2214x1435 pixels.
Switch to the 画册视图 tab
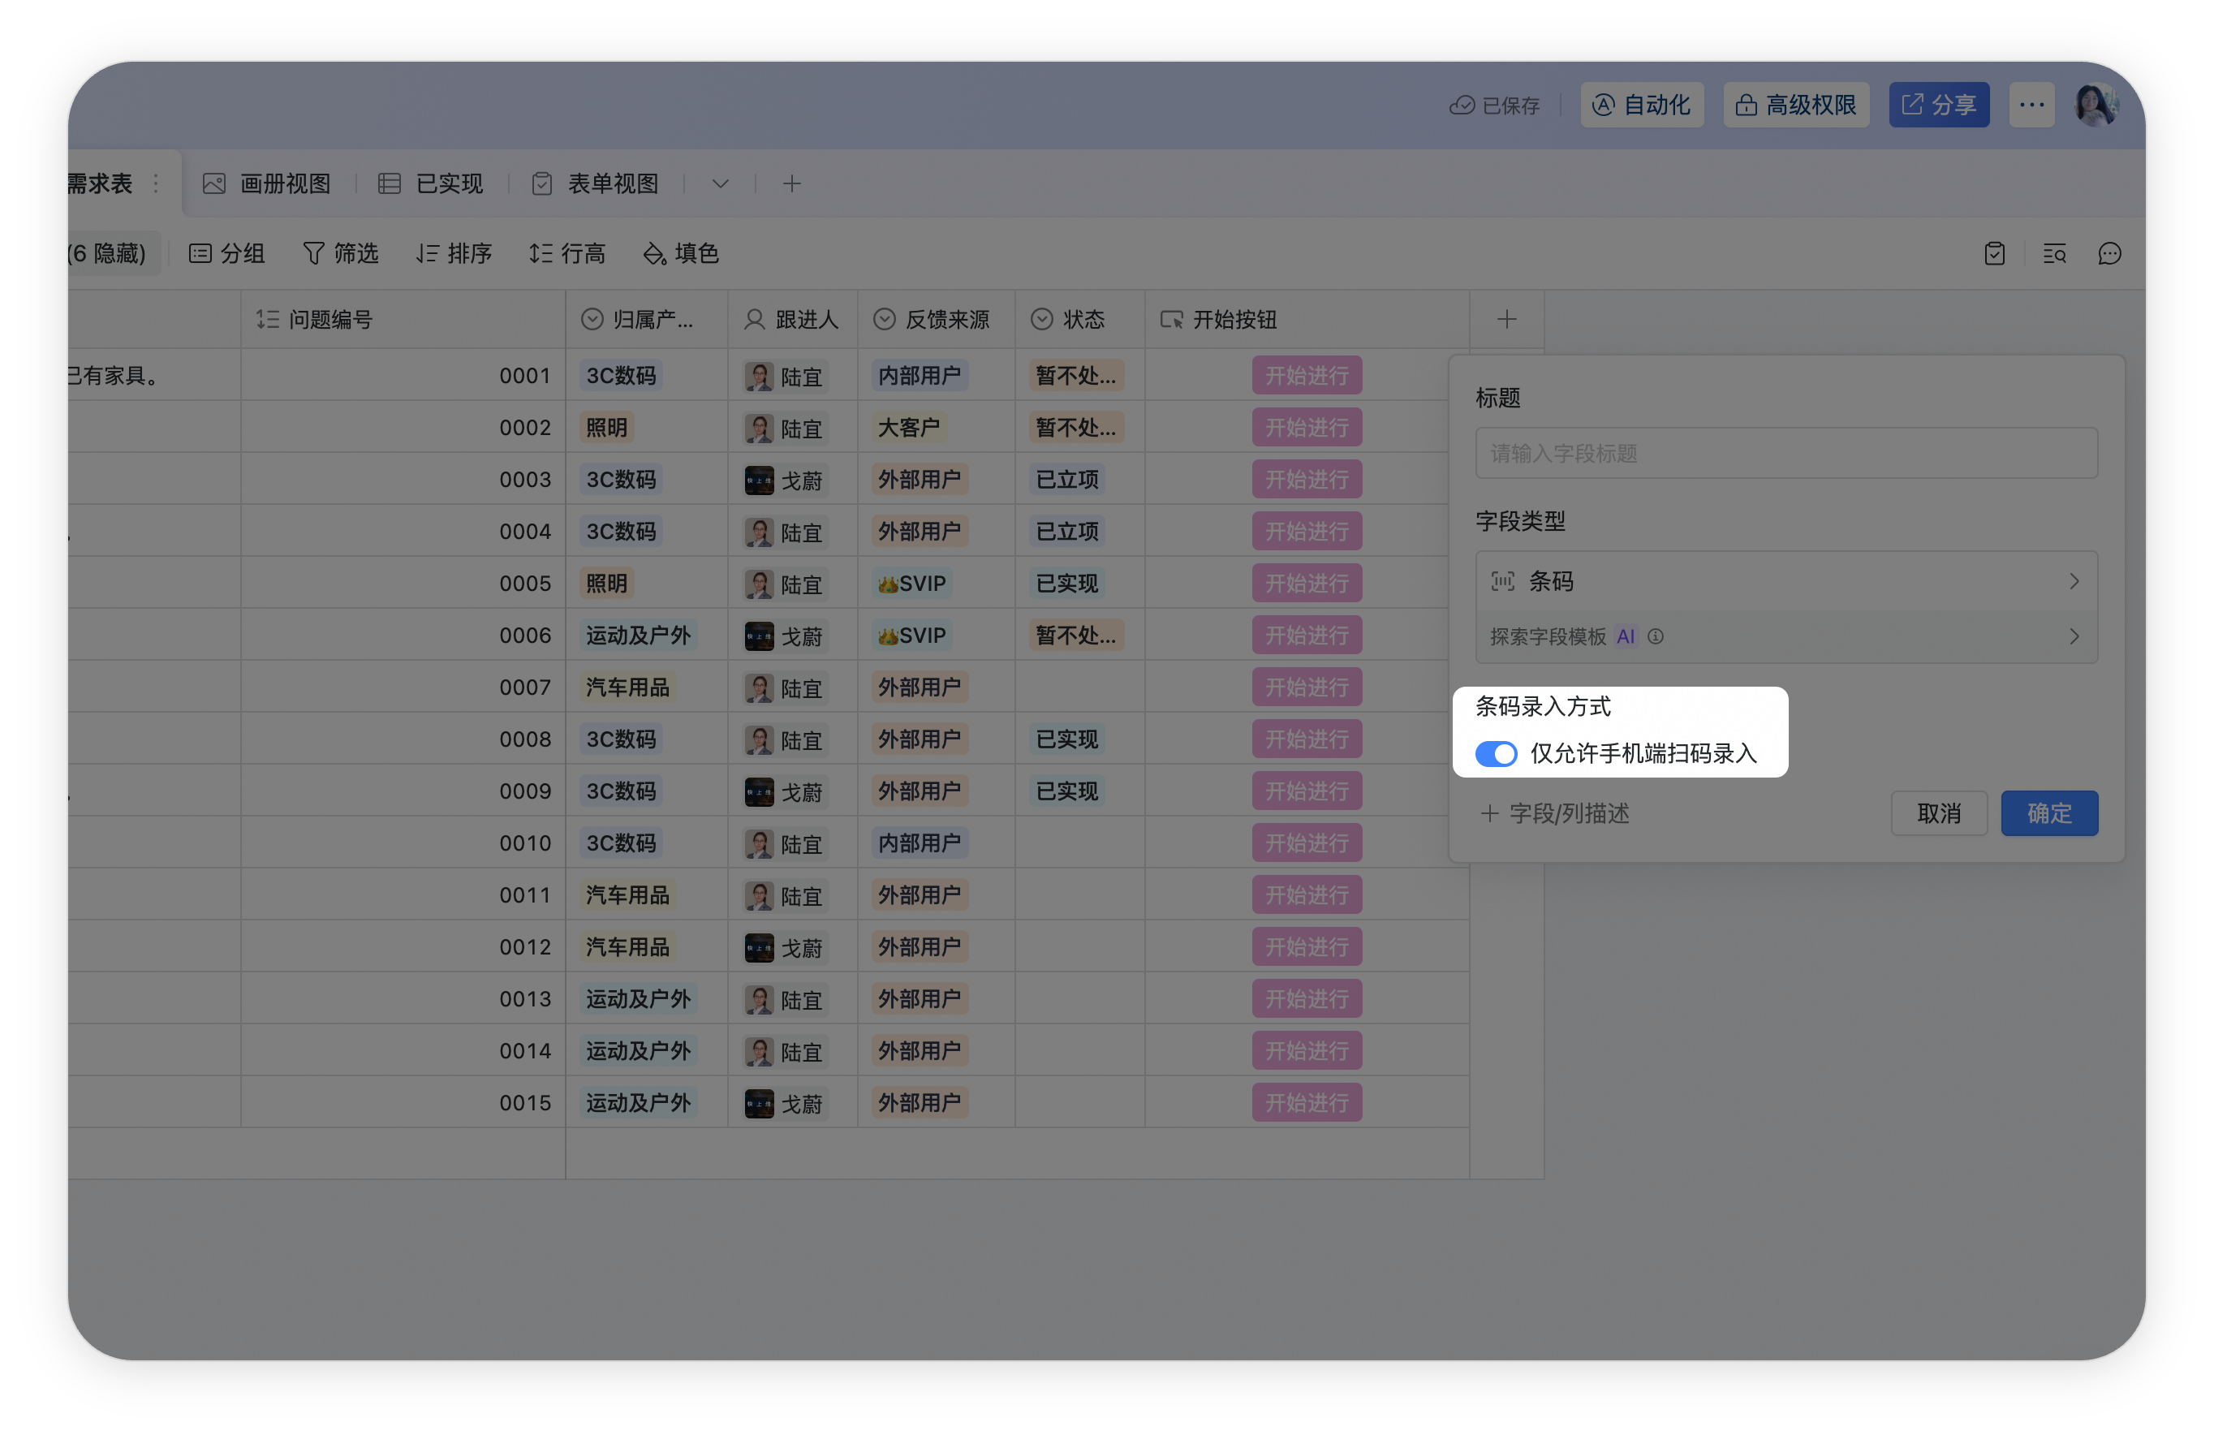tap(267, 183)
